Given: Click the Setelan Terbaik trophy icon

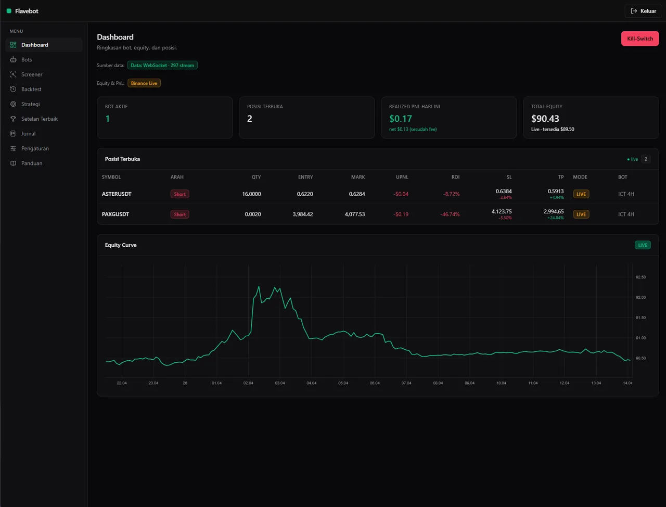Looking at the screenshot, I should (x=14, y=119).
